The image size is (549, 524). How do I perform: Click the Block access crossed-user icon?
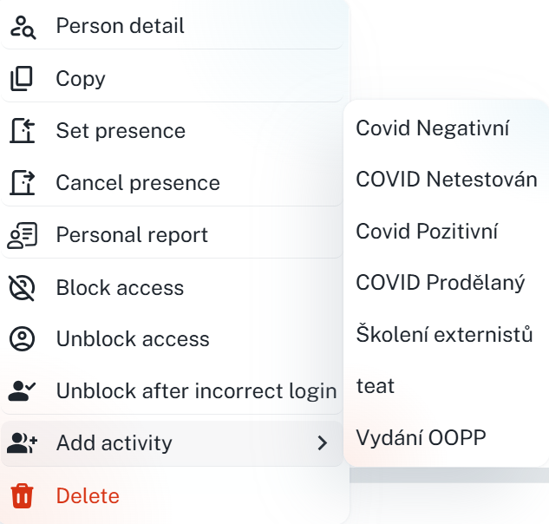pyautogui.click(x=22, y=287)
